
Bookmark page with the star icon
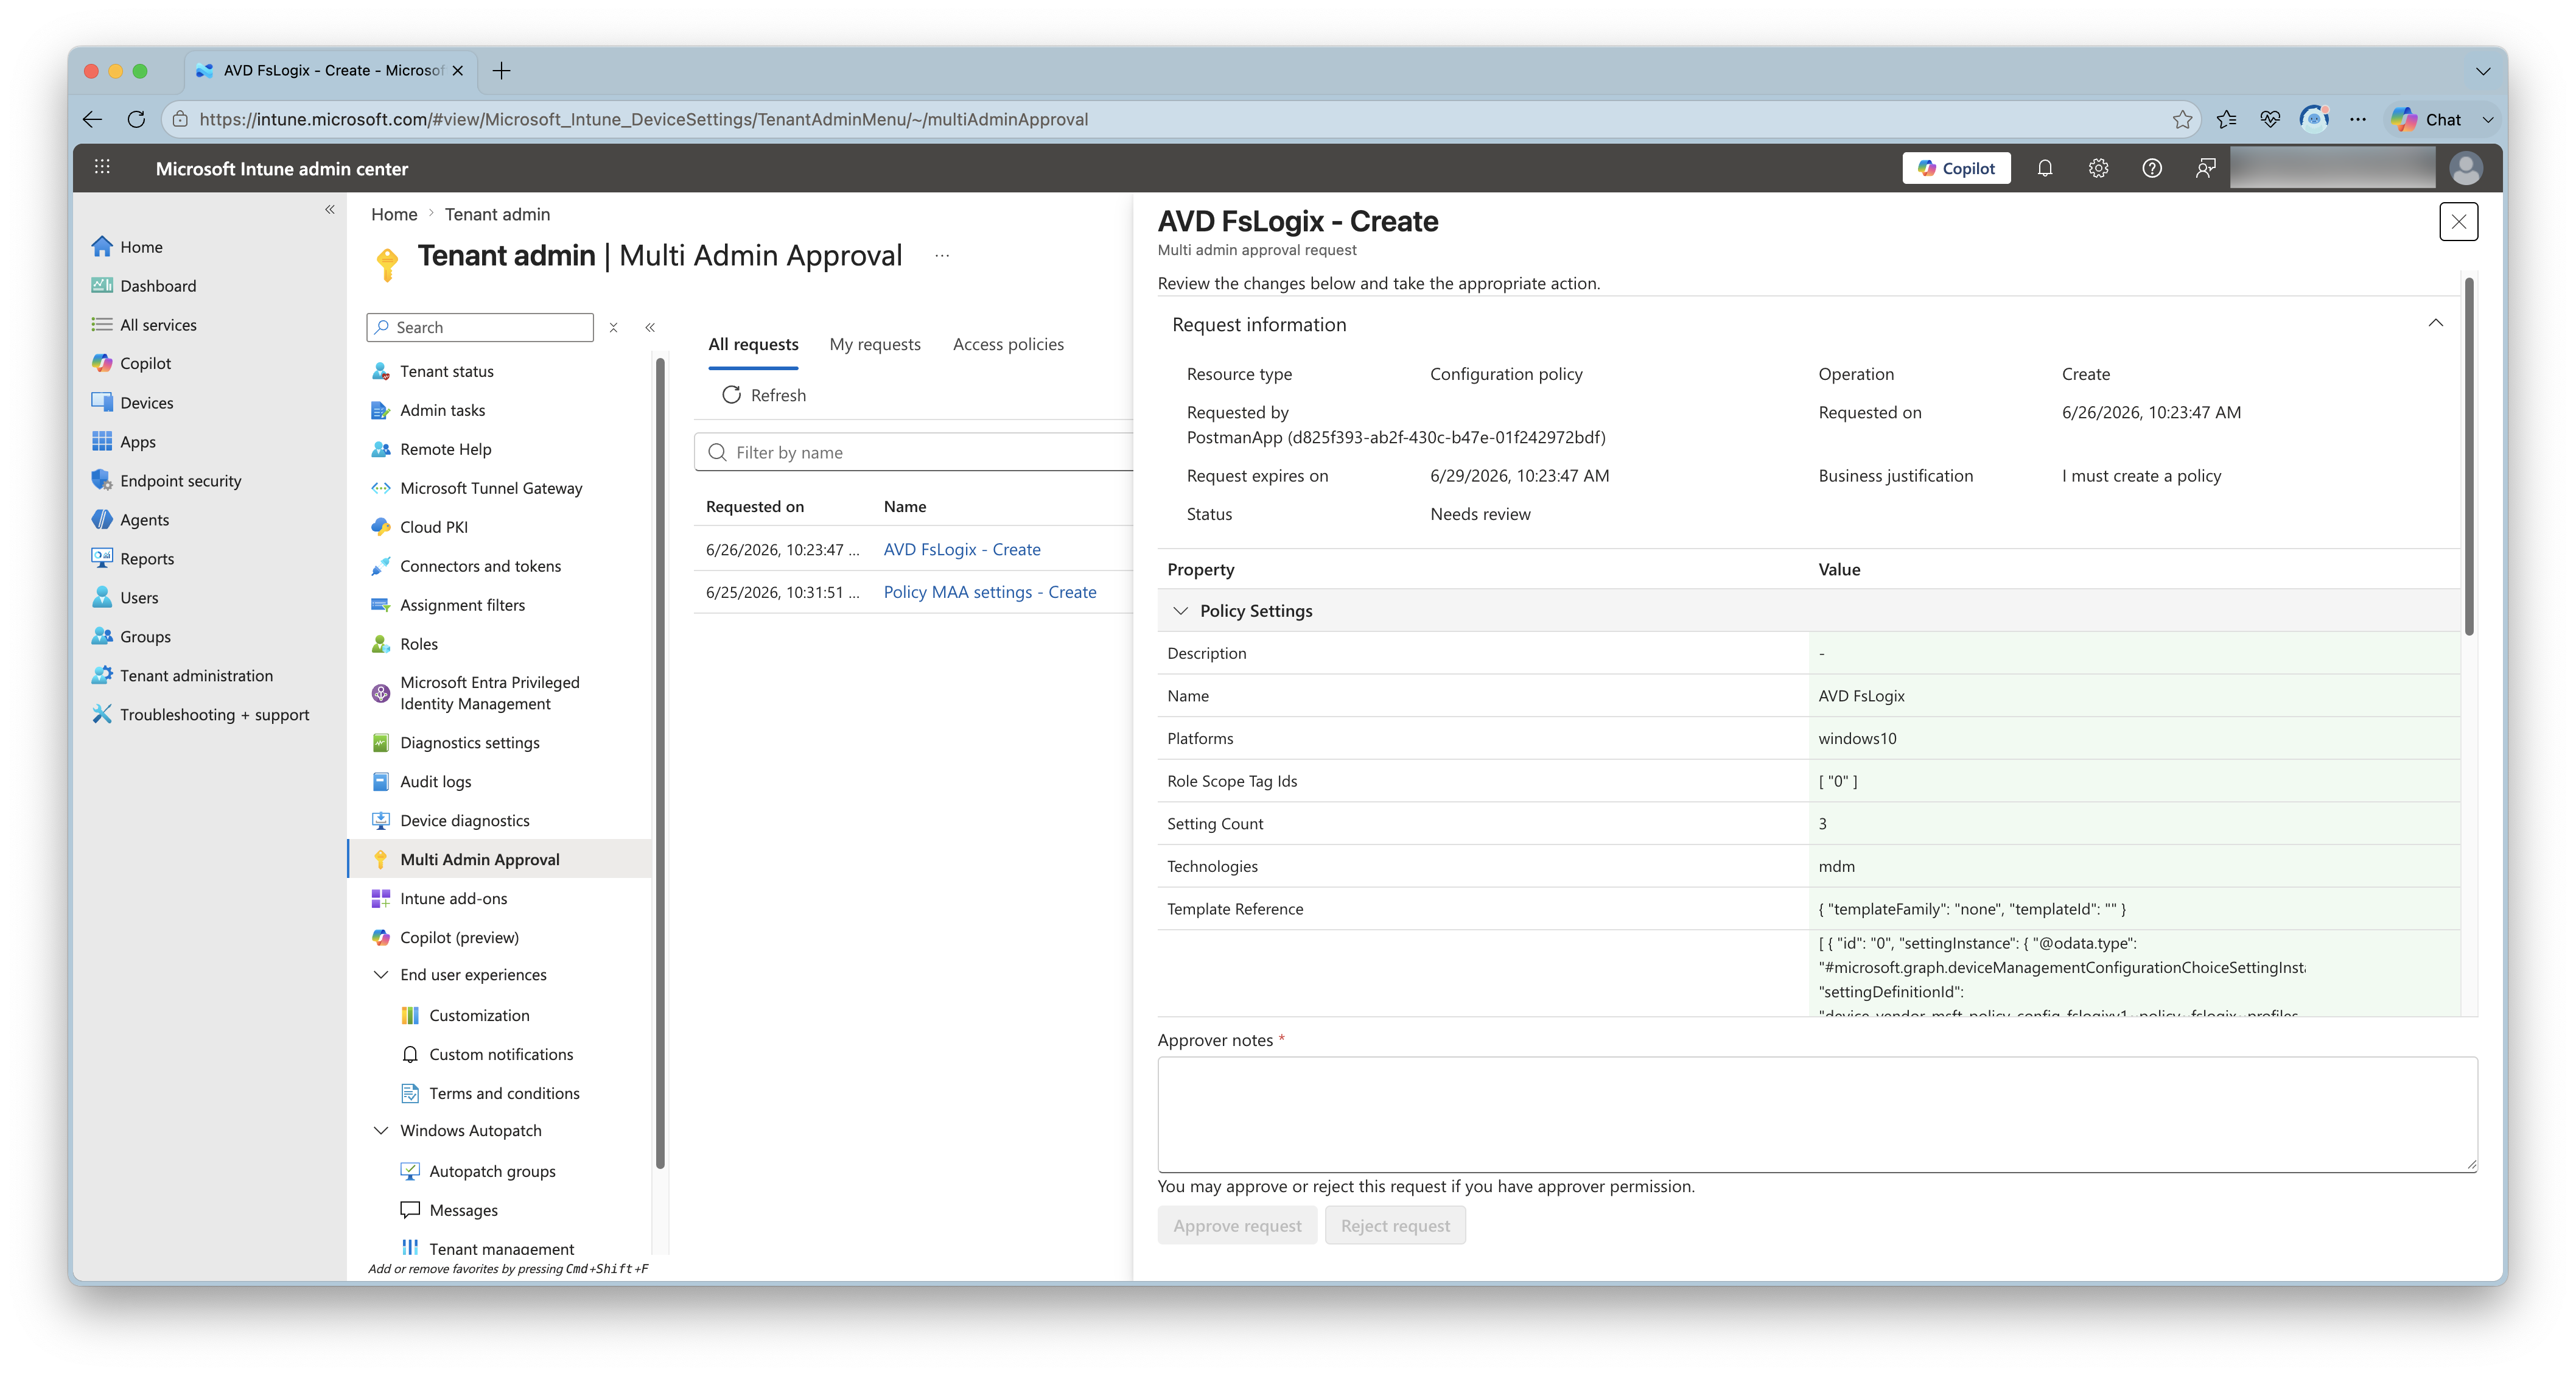(x=2182, y=119)
